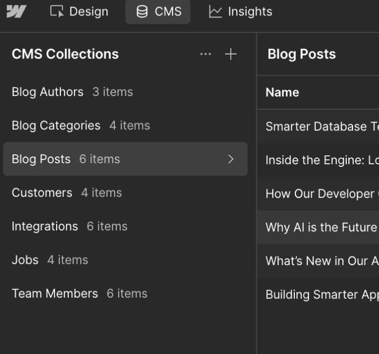
Task: Open the Customers collection
Action: [x=42, y=193]
